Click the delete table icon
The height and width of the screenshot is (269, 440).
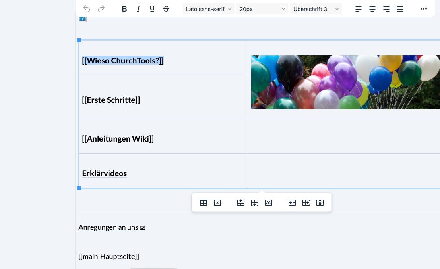(x=217, y=203)
